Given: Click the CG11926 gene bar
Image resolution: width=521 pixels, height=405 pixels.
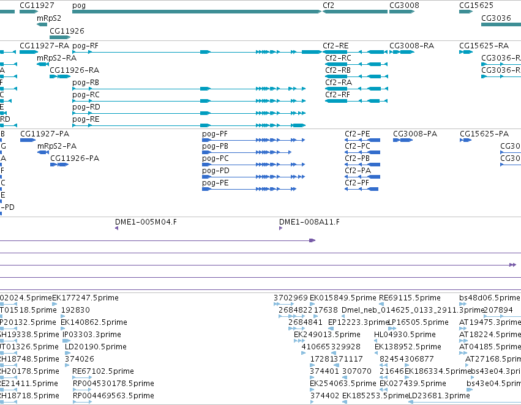Looking at the screenshot, I should [60, 37].
